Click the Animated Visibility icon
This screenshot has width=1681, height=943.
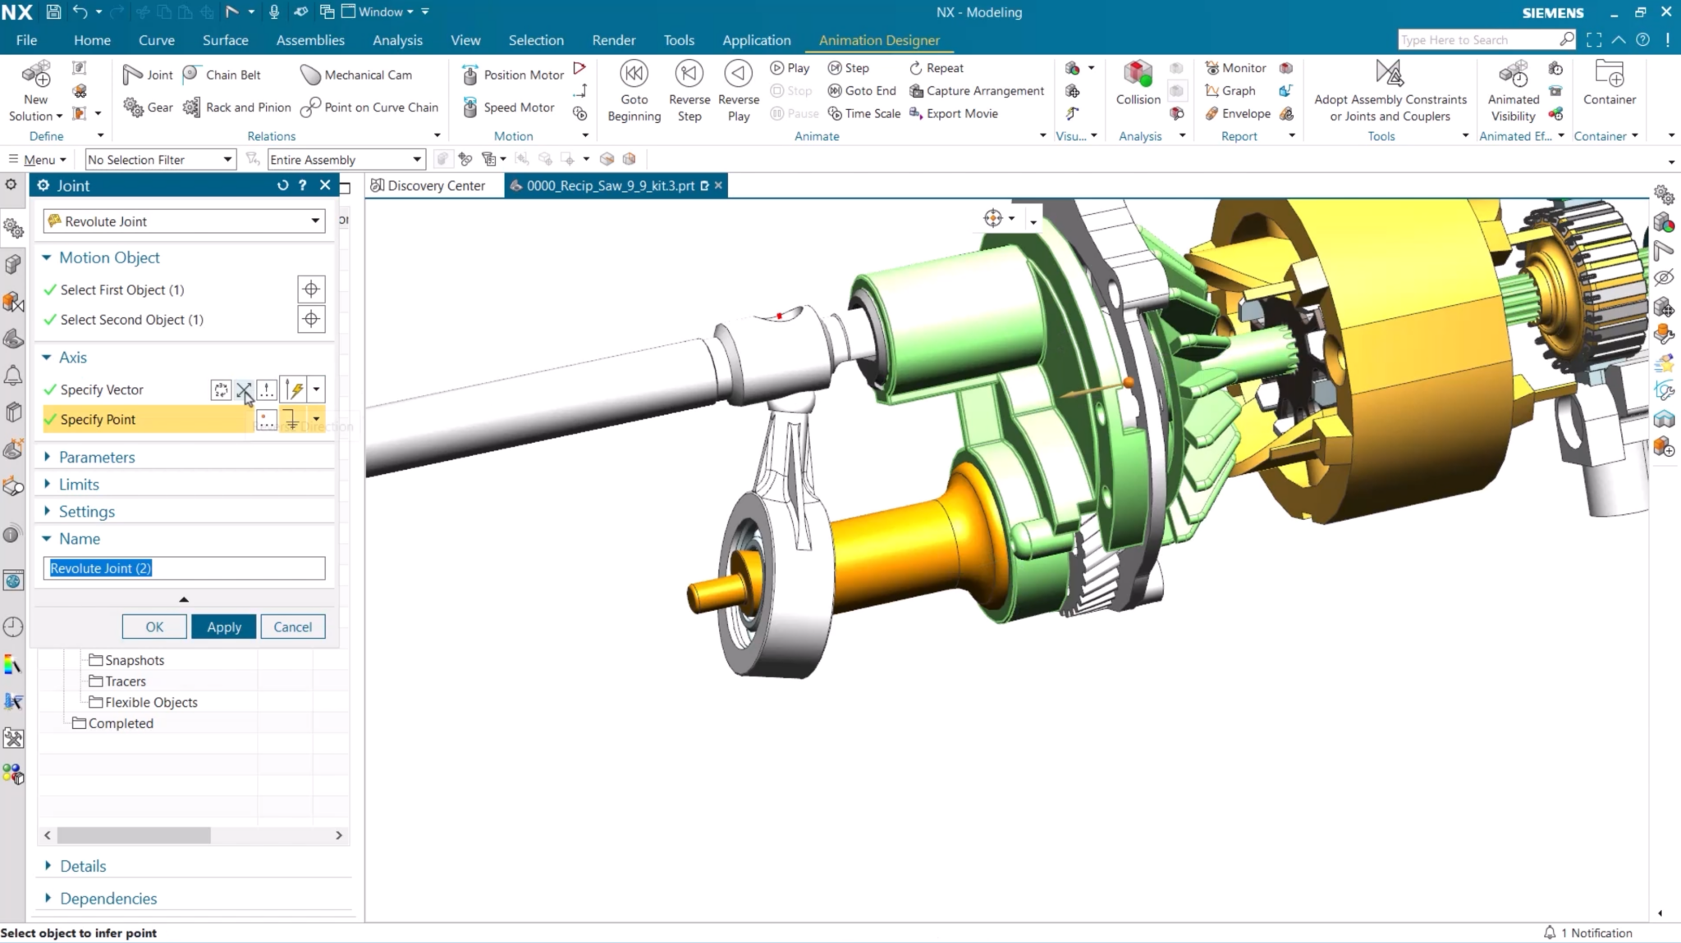[x=1513, y=74]
